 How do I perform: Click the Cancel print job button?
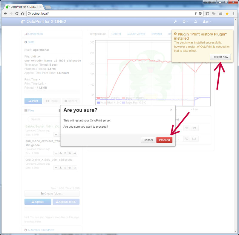coord(71,101)
